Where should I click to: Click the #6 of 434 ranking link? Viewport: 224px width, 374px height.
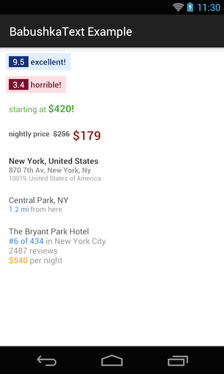pyautogui.click(x=26, y=241)
